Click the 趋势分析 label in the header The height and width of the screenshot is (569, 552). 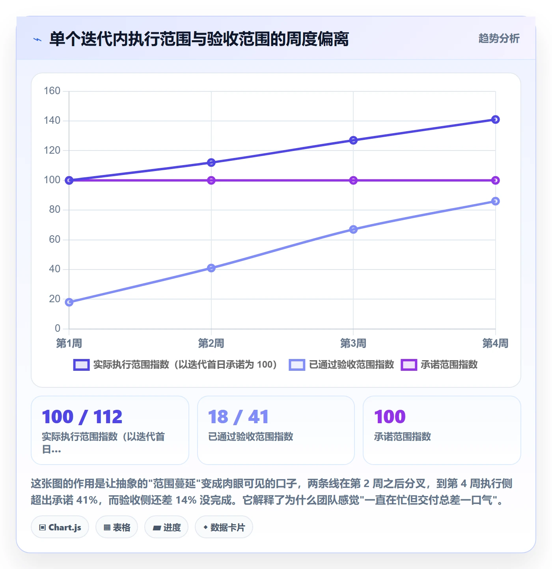tap(499, 38)
